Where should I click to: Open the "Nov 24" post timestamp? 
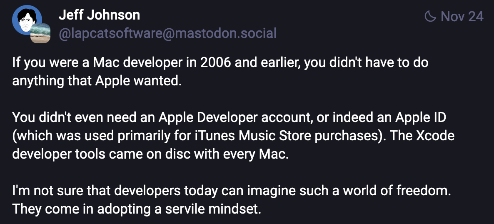click(x=462, y=16)
